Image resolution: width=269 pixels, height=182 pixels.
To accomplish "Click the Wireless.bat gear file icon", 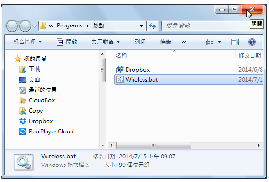I will (120, 80).
